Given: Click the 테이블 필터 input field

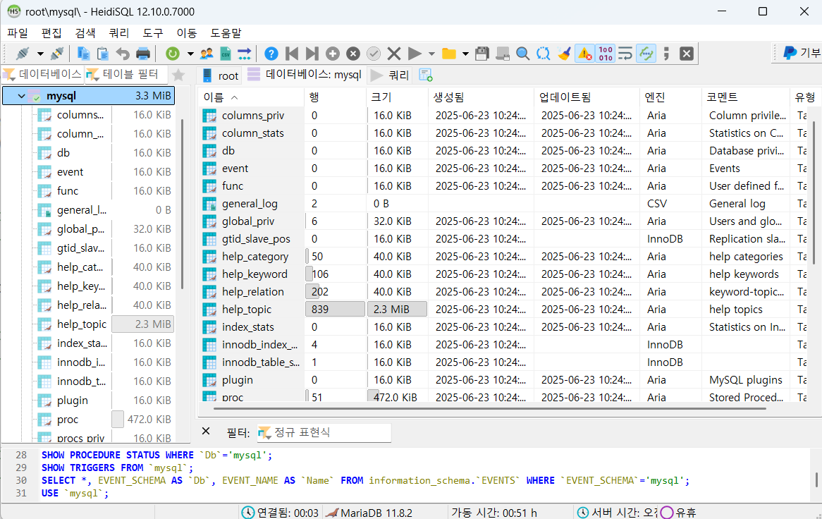Looking at the screenshot, I should tap(125, 75).
